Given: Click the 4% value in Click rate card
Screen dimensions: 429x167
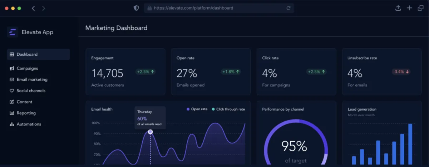Looking at the screenshot, I should (270, 74).
